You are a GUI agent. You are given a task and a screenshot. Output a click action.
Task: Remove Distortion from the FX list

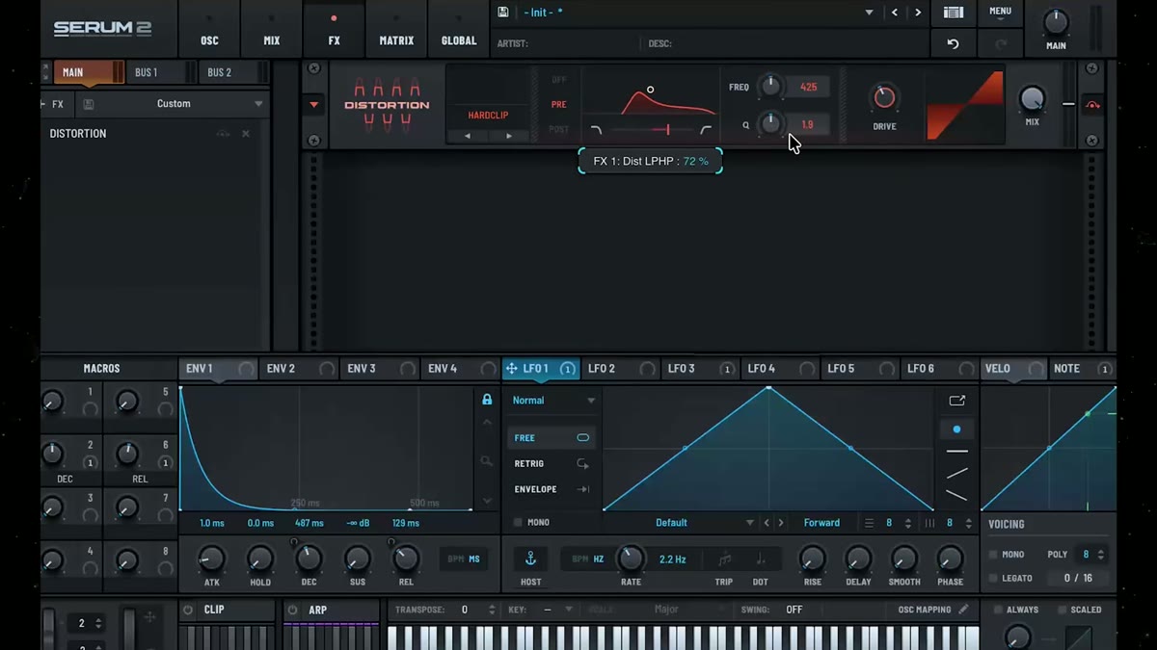(x=246, y=134)
